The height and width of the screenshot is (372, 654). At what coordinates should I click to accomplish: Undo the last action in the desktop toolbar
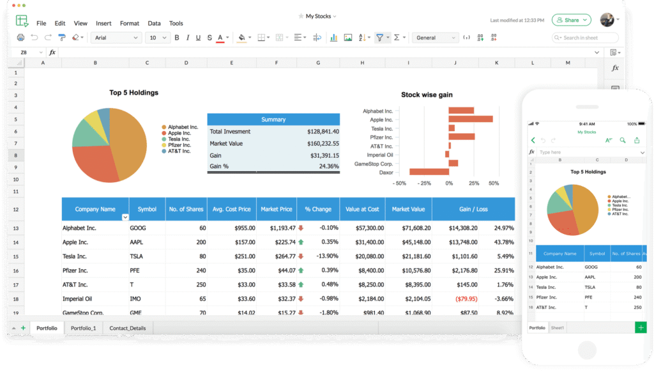[34, 38]
